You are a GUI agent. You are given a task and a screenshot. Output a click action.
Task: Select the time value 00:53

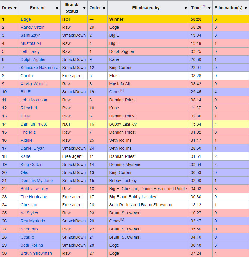click(x=196, y=172)
